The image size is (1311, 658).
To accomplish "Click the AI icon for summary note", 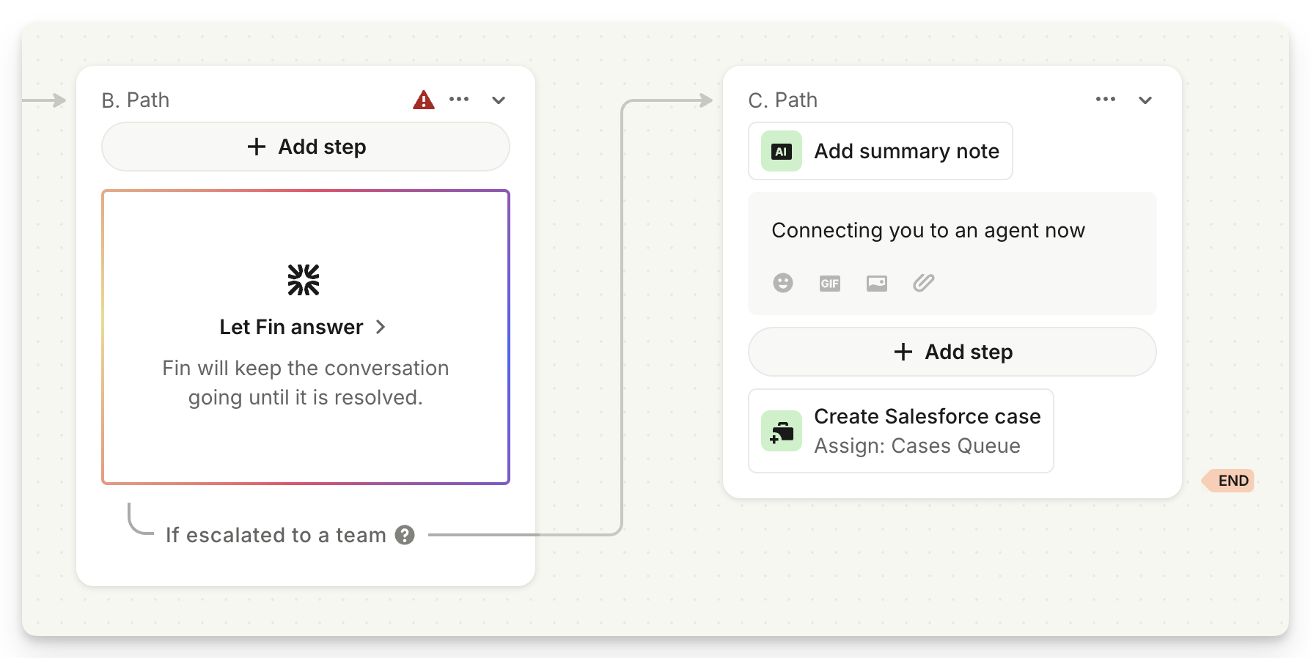I will point(782,152).
